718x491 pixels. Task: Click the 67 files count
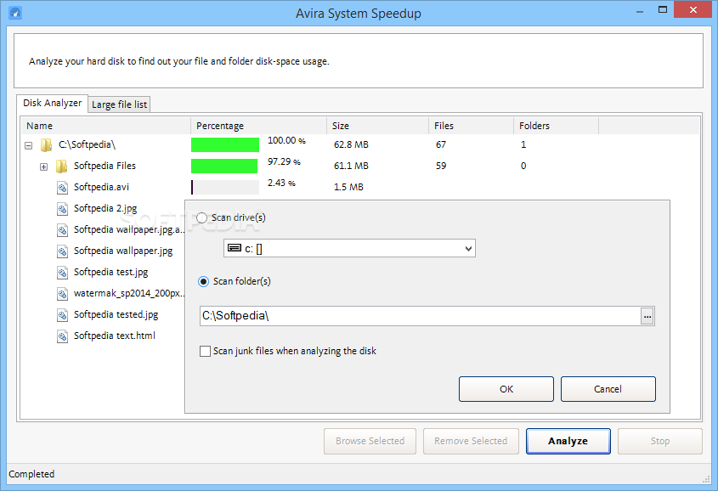[x=440, y=144]
